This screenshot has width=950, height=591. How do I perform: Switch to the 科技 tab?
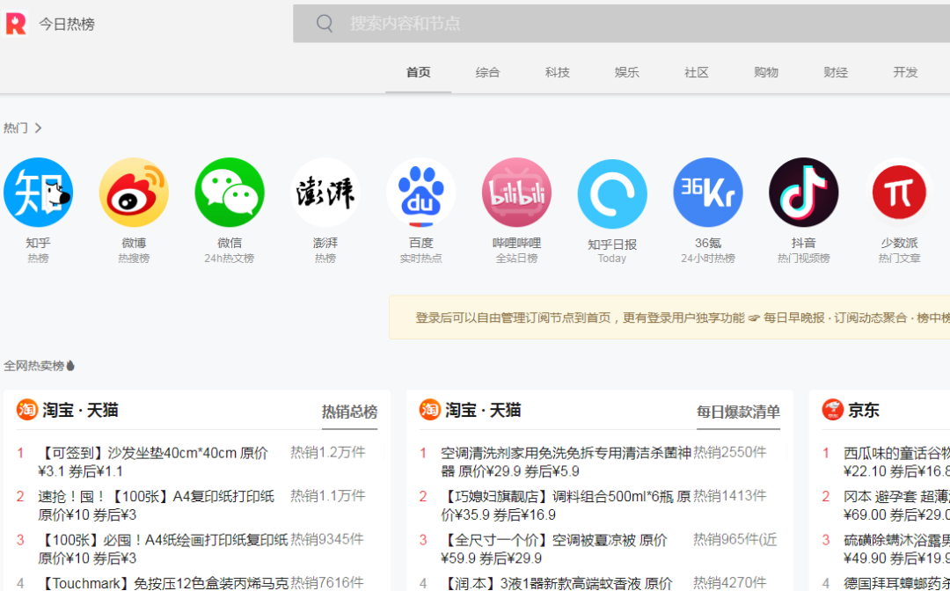[558, 73]
